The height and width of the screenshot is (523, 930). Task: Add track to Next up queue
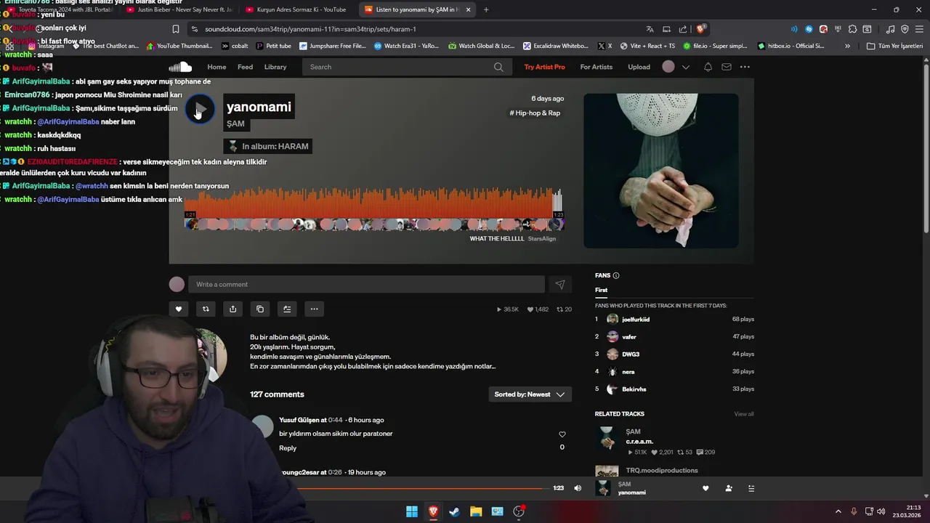pyautogui.click(x=287, y=309)
